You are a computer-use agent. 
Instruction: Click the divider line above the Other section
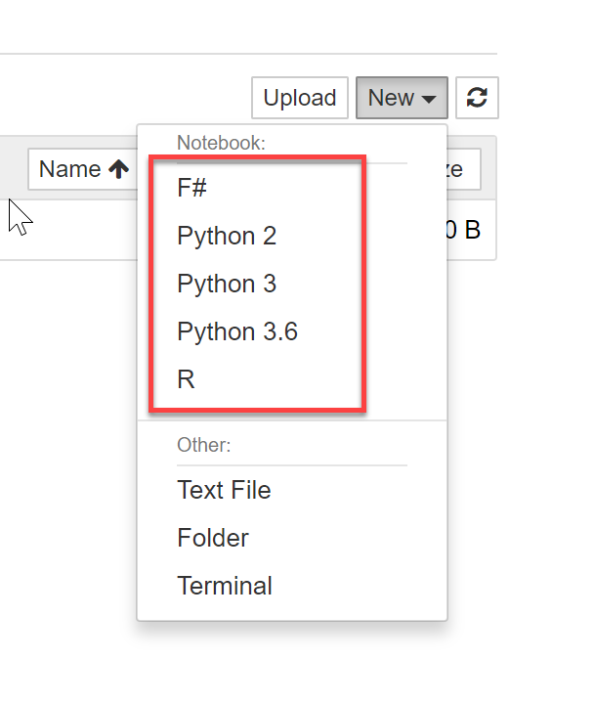point(292,420)
